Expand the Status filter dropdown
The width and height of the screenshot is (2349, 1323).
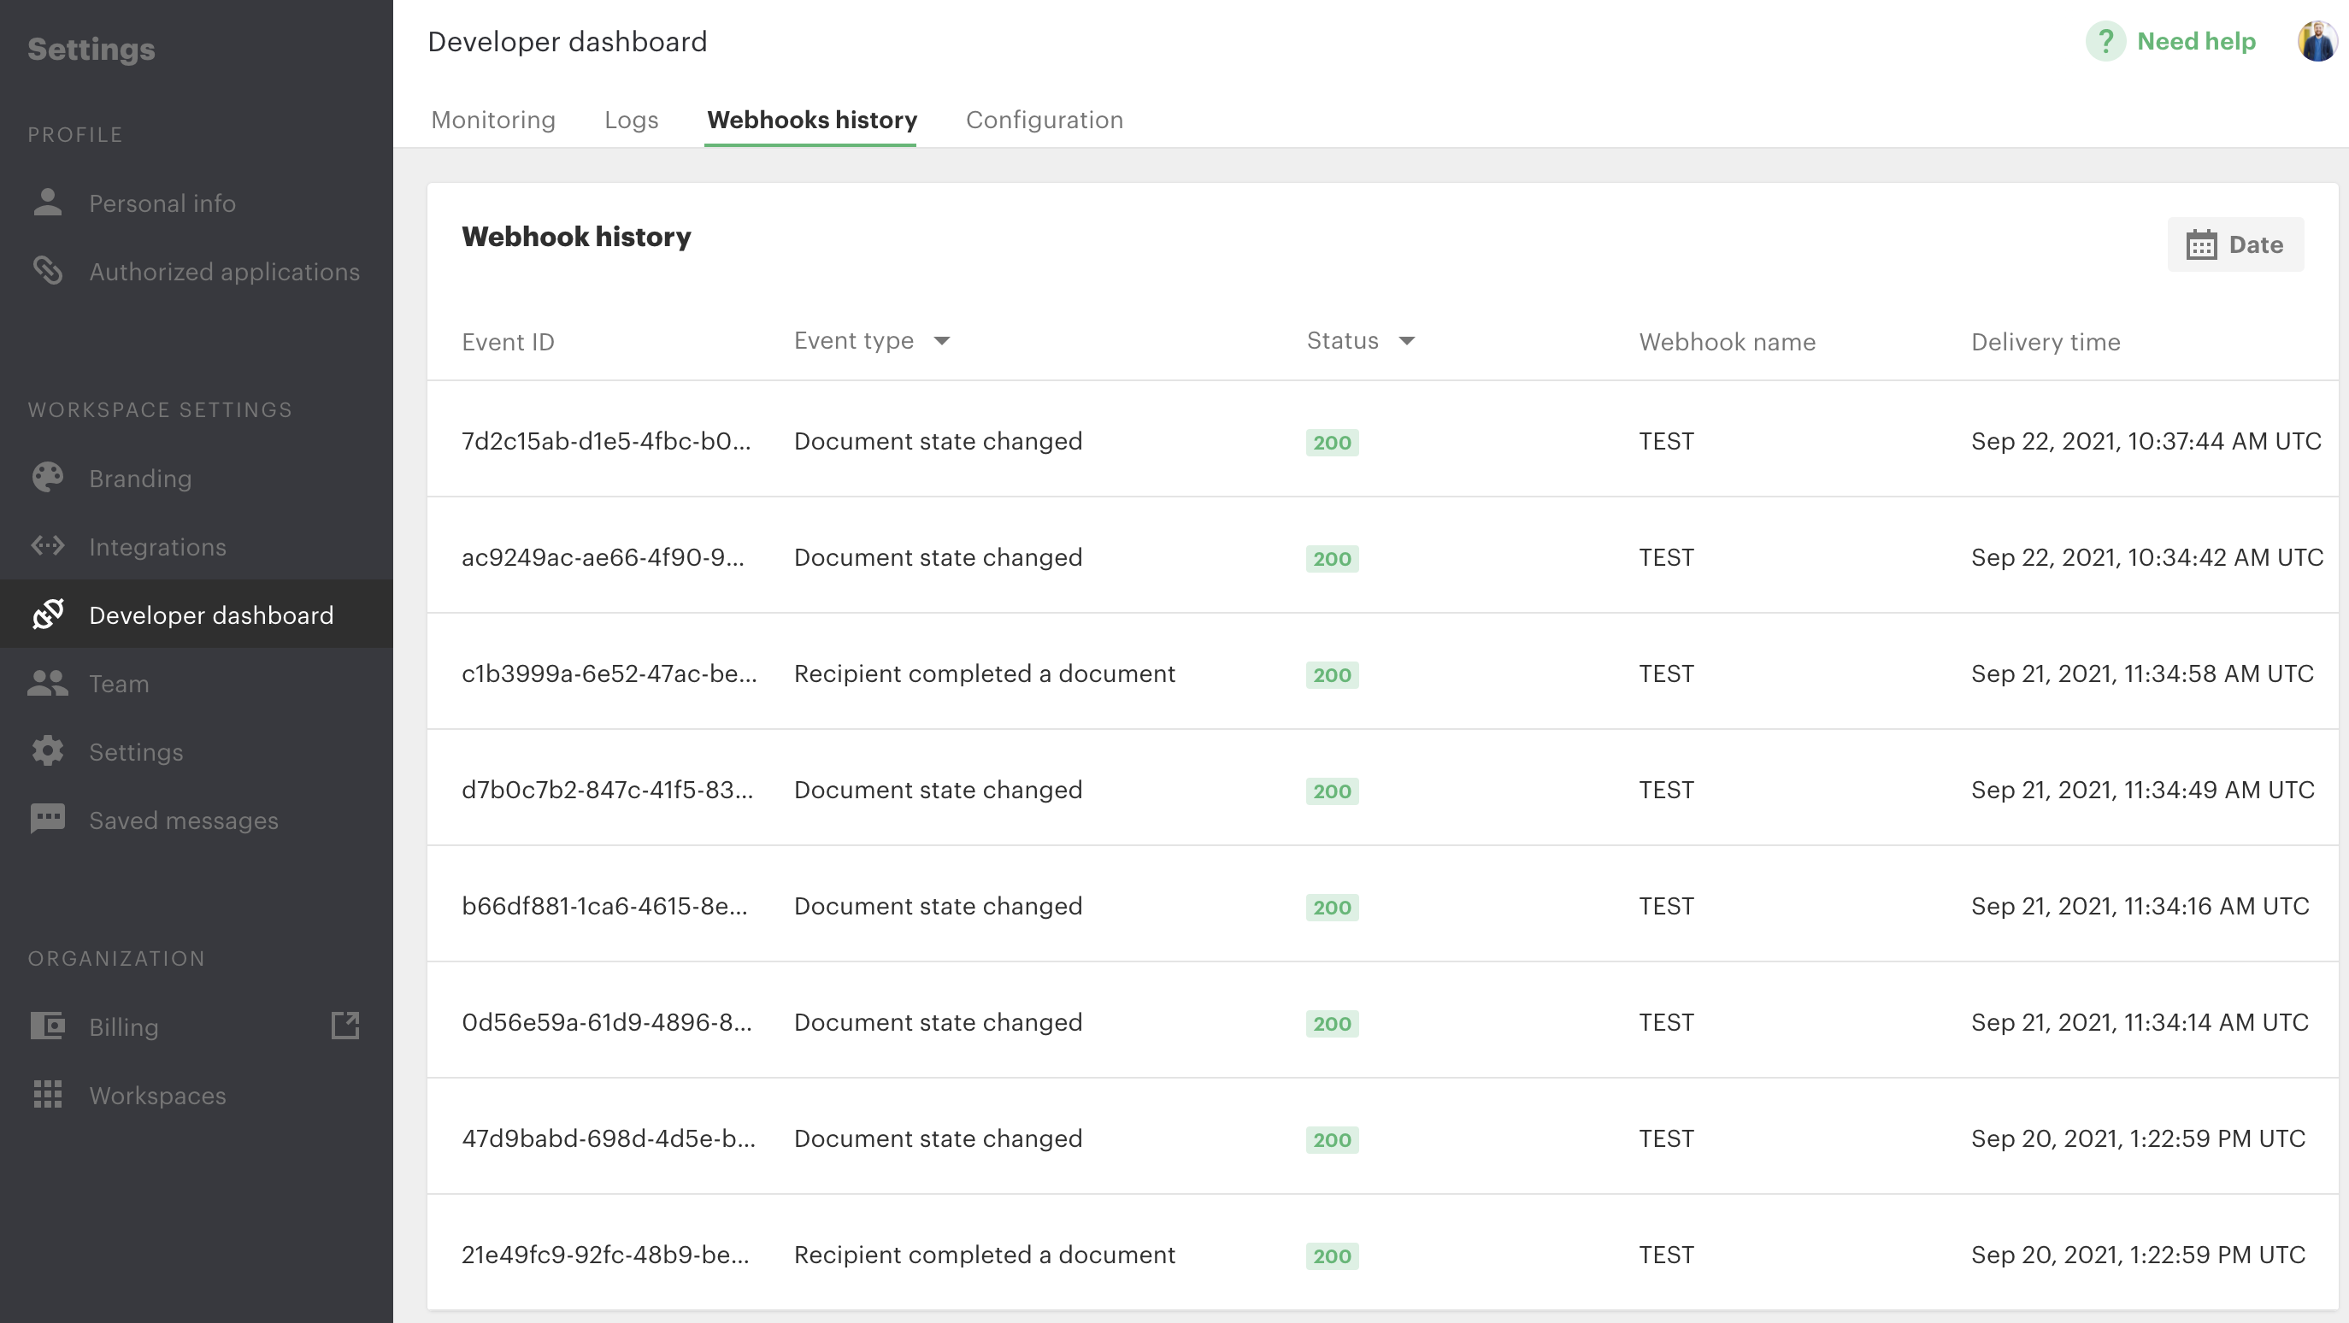point(1407,341)
